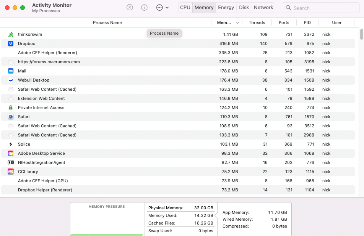The width and height of the screenshot is (364, 236).
Task: Sort by the Ports column header
Action: click(x=284, y=22)
